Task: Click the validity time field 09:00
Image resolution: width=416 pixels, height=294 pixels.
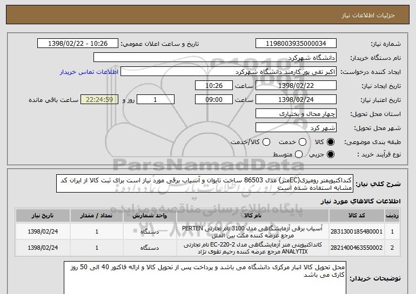Action: [x=214, y=100]
